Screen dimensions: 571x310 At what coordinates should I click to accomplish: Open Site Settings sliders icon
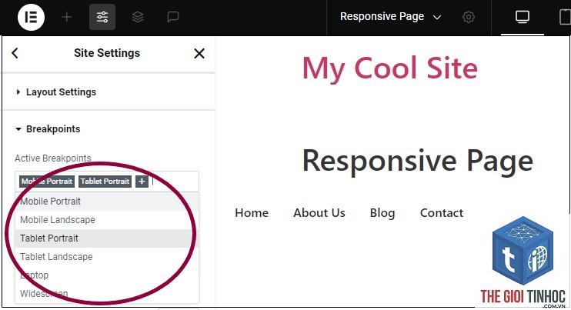(x=102, y=17)
